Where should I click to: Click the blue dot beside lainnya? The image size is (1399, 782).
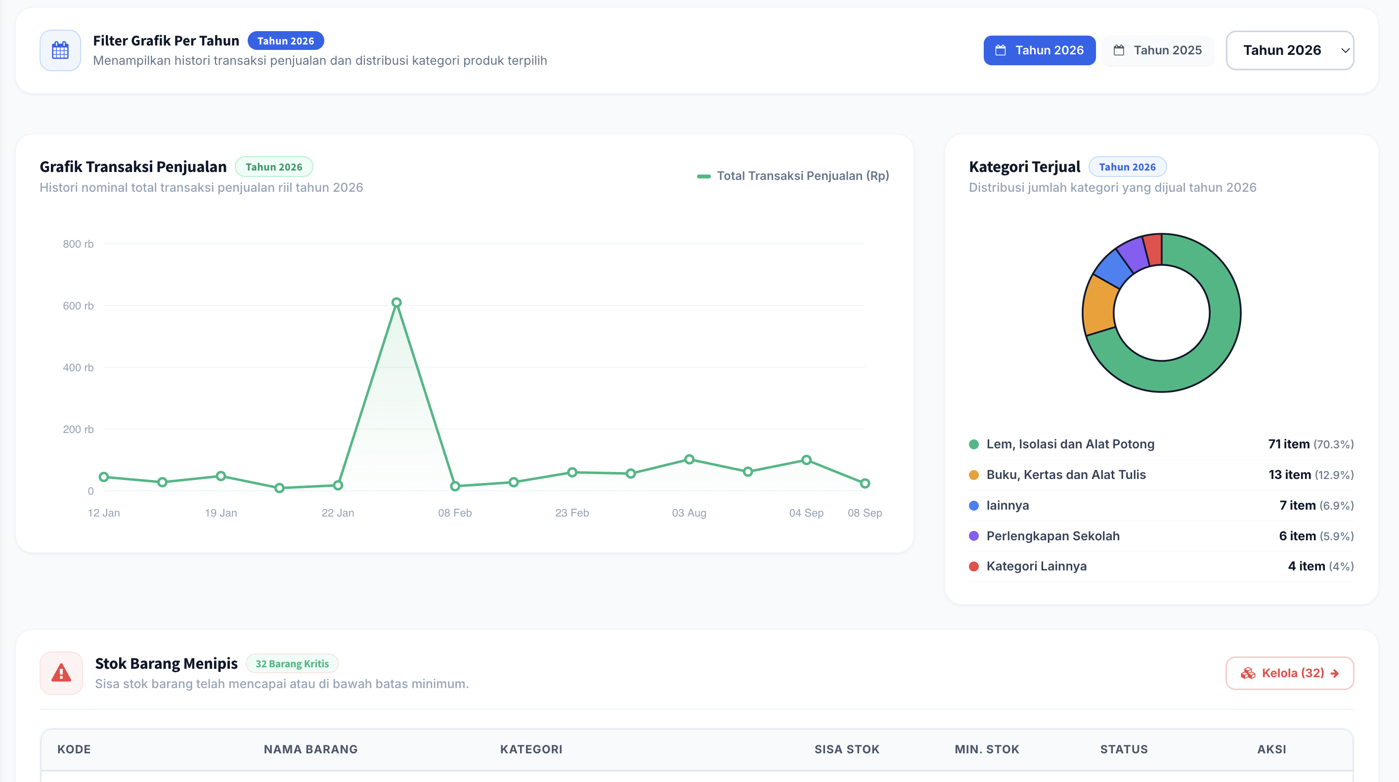974,506
